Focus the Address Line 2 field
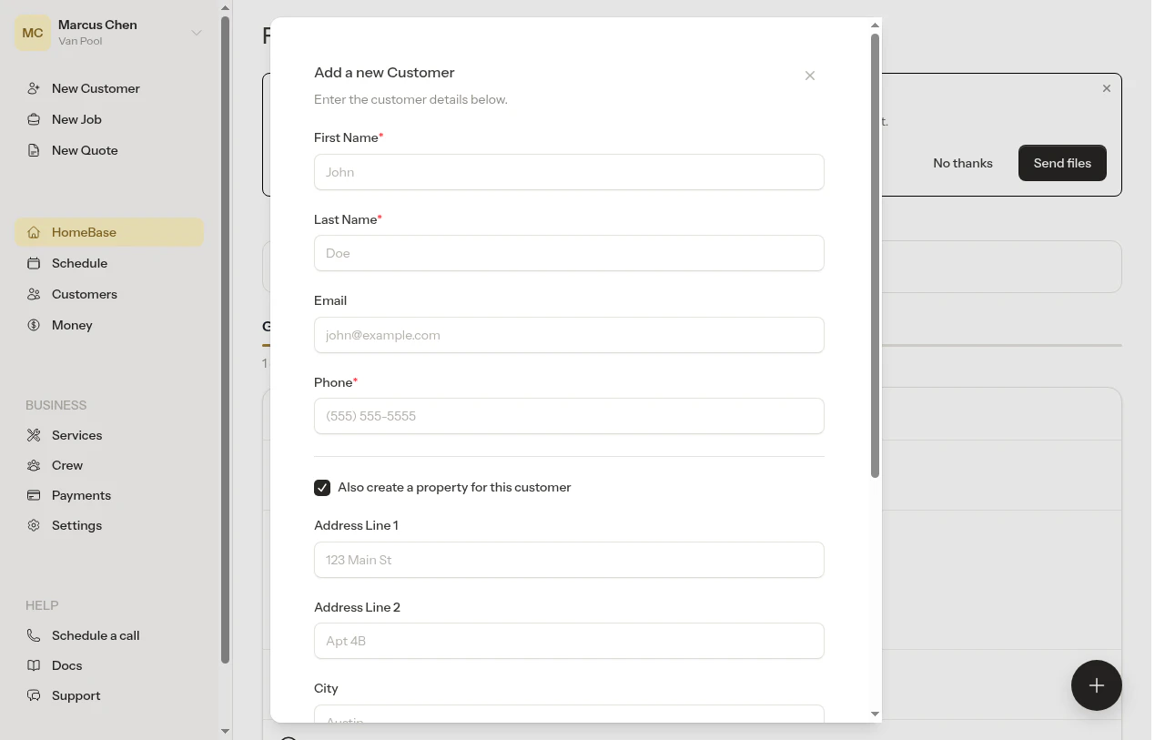This screenshot has height=740, width=1165. pos(569,641)
